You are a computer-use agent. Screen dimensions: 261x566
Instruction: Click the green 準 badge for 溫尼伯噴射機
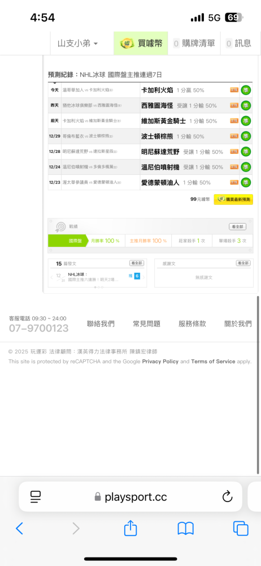(246, 167)
